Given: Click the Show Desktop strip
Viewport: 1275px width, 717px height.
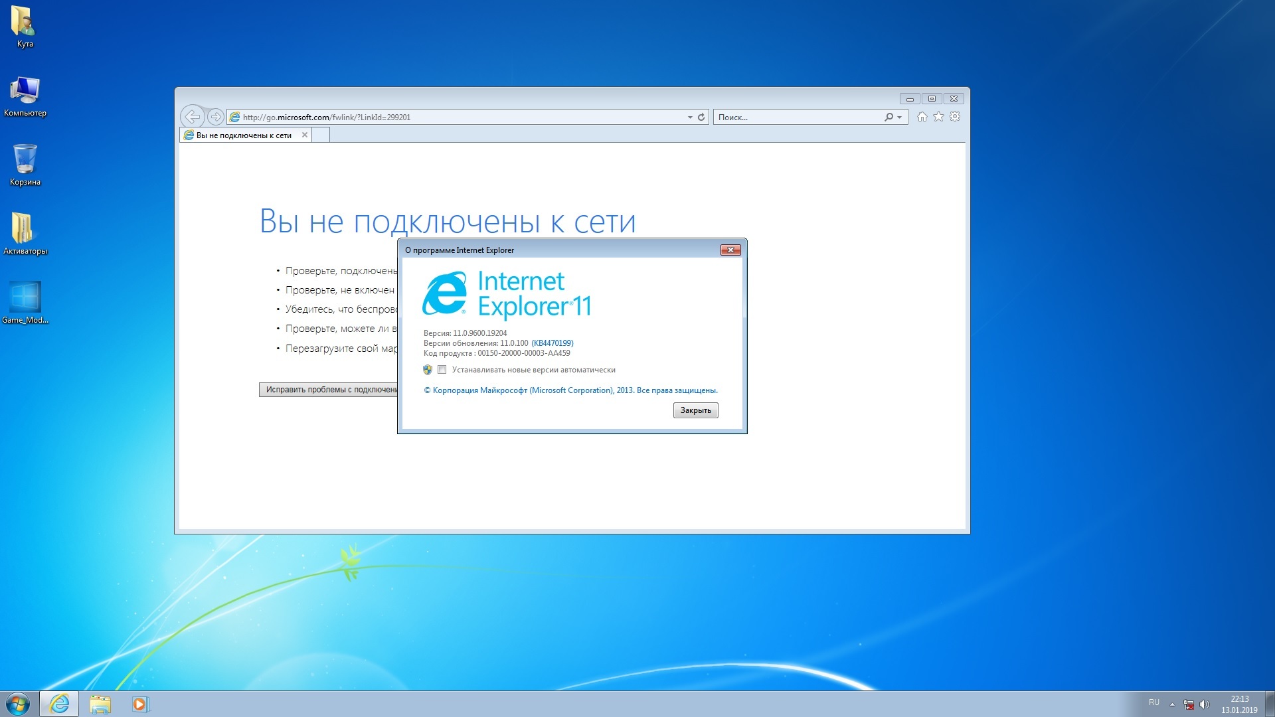Looking at the screenshot, I should click(x=1270, y=704).
